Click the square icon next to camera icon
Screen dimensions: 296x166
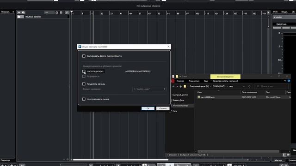(x=61, y=12)
